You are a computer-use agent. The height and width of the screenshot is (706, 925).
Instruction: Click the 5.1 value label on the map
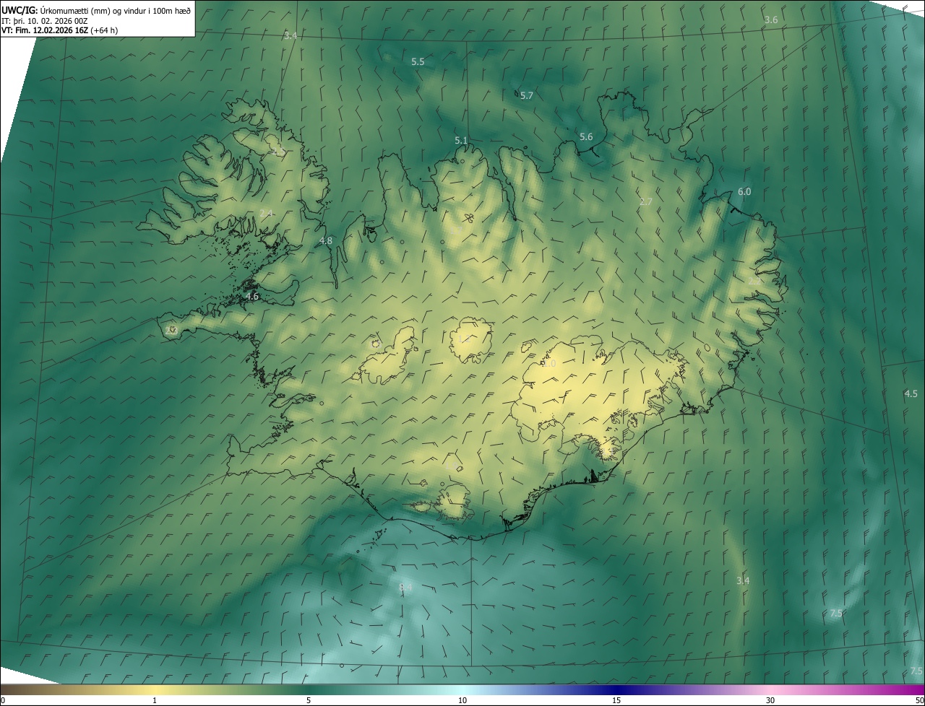click(x=461, y=140)
